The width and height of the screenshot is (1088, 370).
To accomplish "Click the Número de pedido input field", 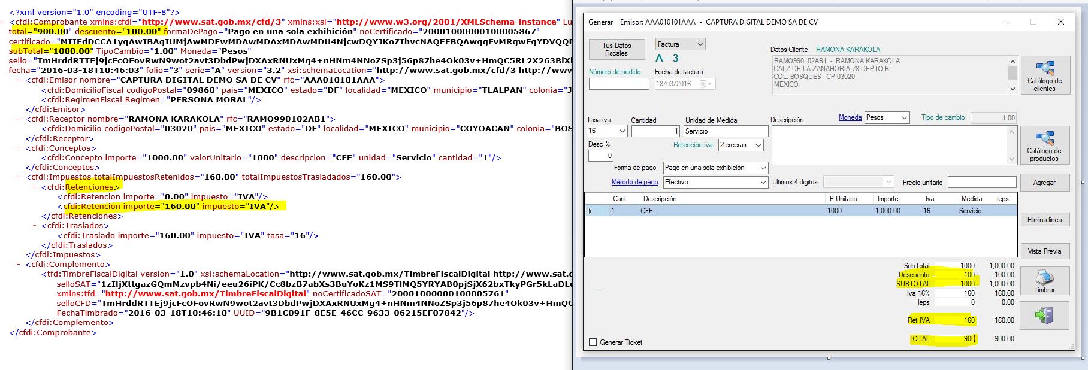I will click(x=619, y=84).
